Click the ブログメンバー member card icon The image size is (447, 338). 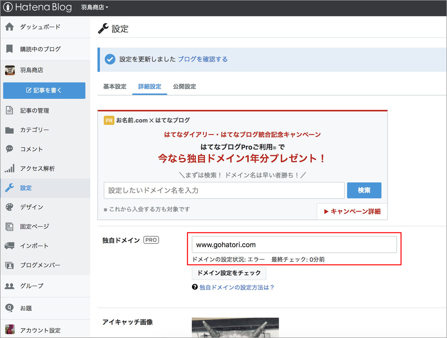tap(9, 265)
